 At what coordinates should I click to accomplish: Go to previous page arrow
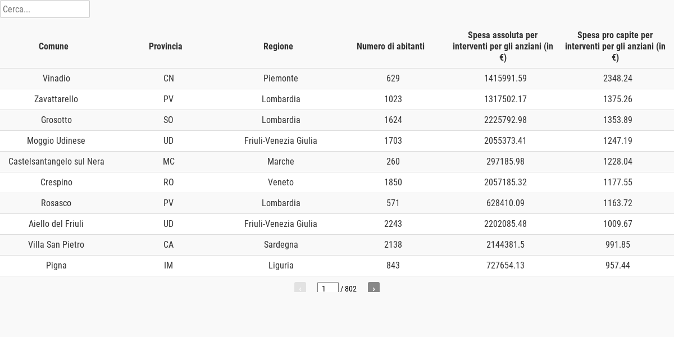pyautogui.click(x=300, y=288)
